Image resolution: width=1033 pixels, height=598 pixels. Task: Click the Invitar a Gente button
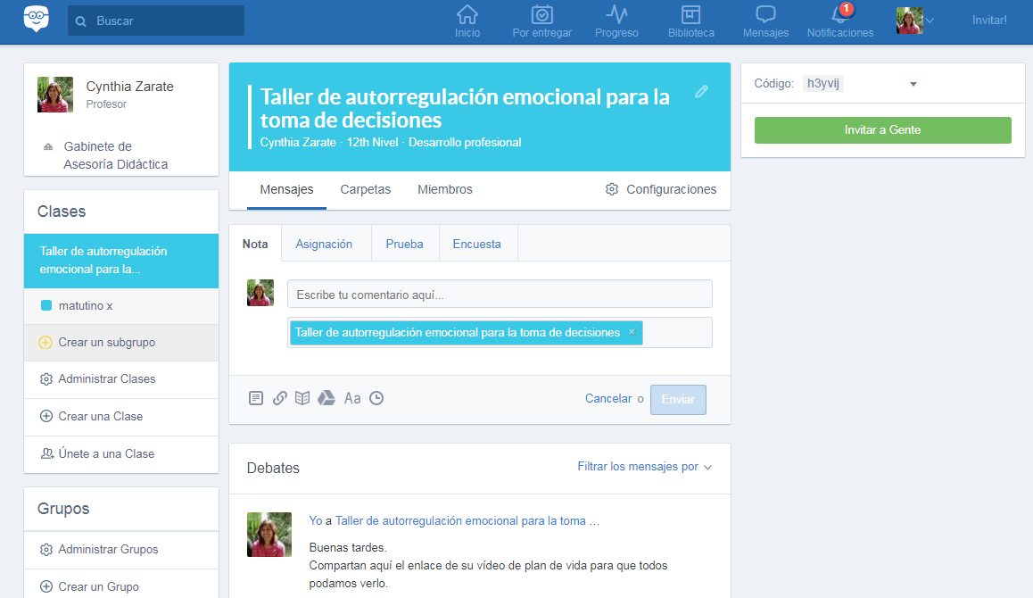882,130
